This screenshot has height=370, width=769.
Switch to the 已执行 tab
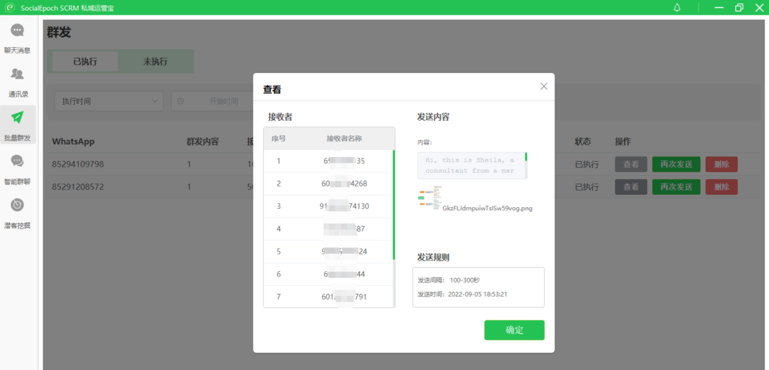tap(85, 61)
